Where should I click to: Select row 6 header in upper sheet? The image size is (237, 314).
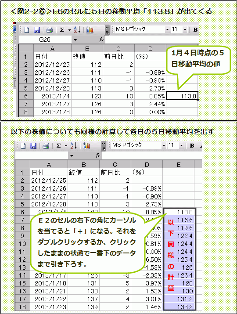coord(26,96)
